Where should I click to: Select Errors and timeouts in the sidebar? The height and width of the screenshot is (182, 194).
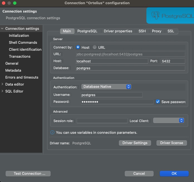click(22, 77)
